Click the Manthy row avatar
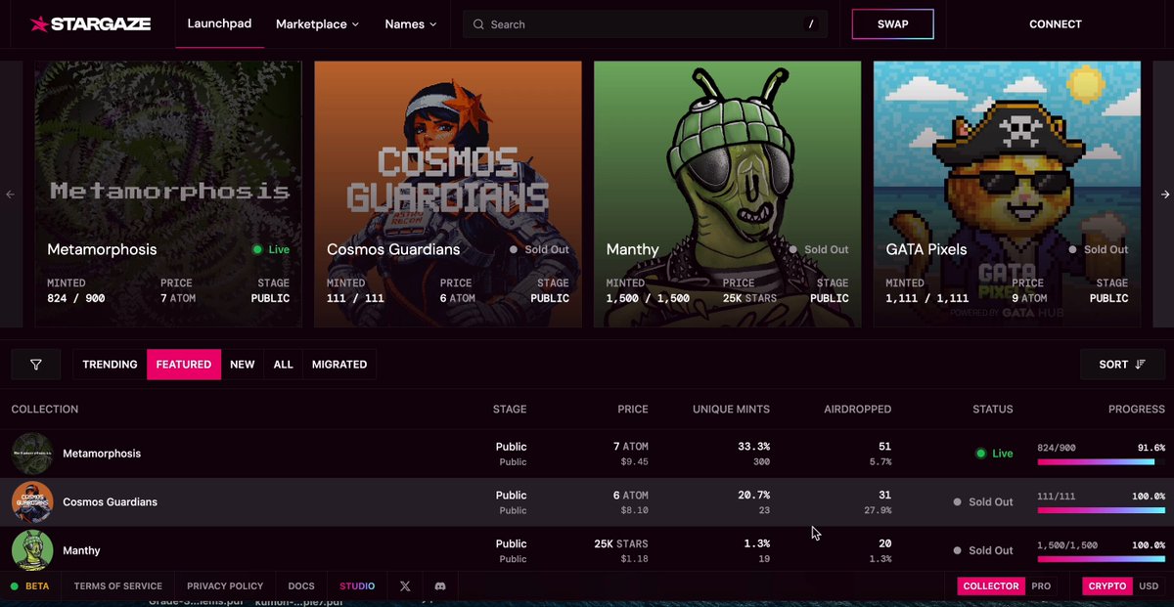1174x607 pixels. 32,550
